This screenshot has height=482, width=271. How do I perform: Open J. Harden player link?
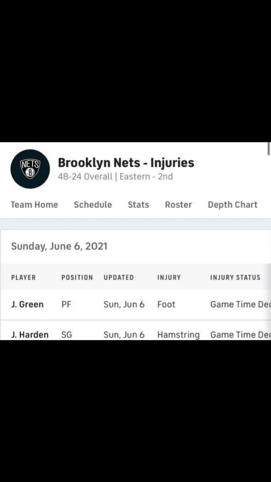[x=30, y=334]
